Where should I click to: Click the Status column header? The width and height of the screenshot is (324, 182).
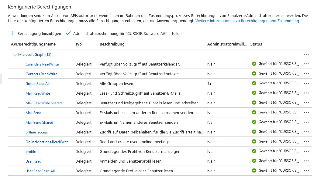(x=256, y=44)
